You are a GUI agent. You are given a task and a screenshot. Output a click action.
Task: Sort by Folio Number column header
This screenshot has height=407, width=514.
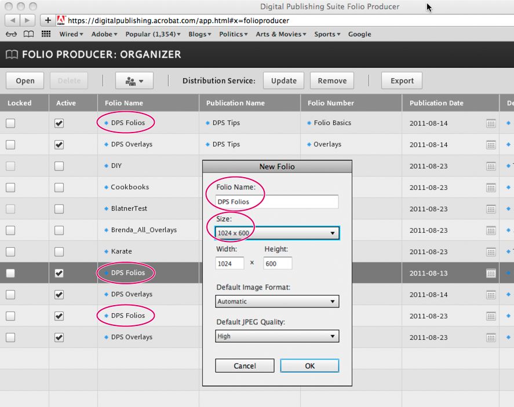[x=351, y=103]
